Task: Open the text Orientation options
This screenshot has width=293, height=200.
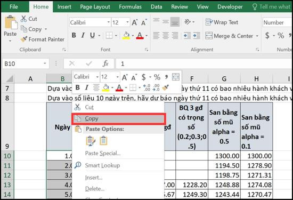Action: click(x=189, y=22)
